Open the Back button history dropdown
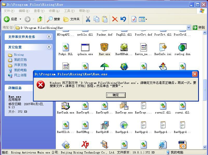Viewport: 208px width, 155px height. click(x=20, y=19)
